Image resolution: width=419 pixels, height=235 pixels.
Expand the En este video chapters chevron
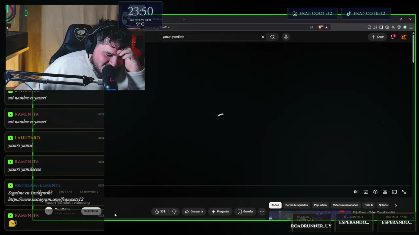point(98,192)
